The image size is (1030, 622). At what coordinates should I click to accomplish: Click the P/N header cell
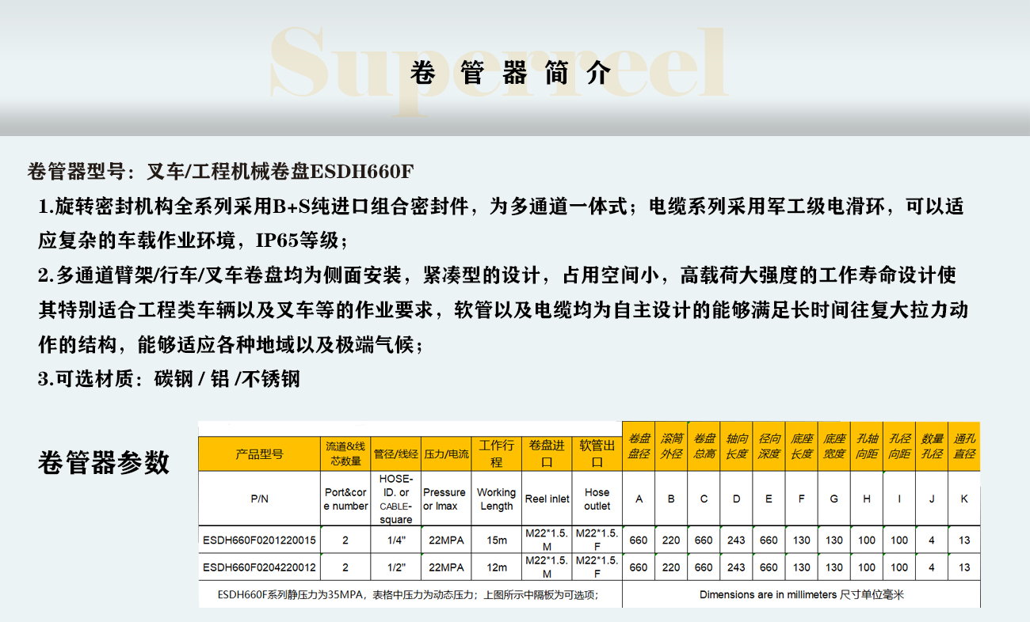pos(259,499)
